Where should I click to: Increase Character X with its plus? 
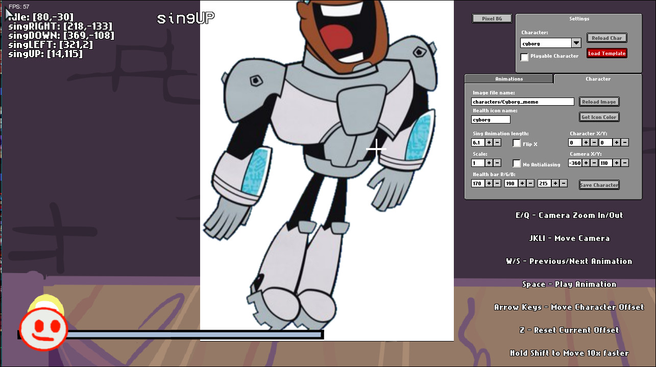(x=586, y=142)
